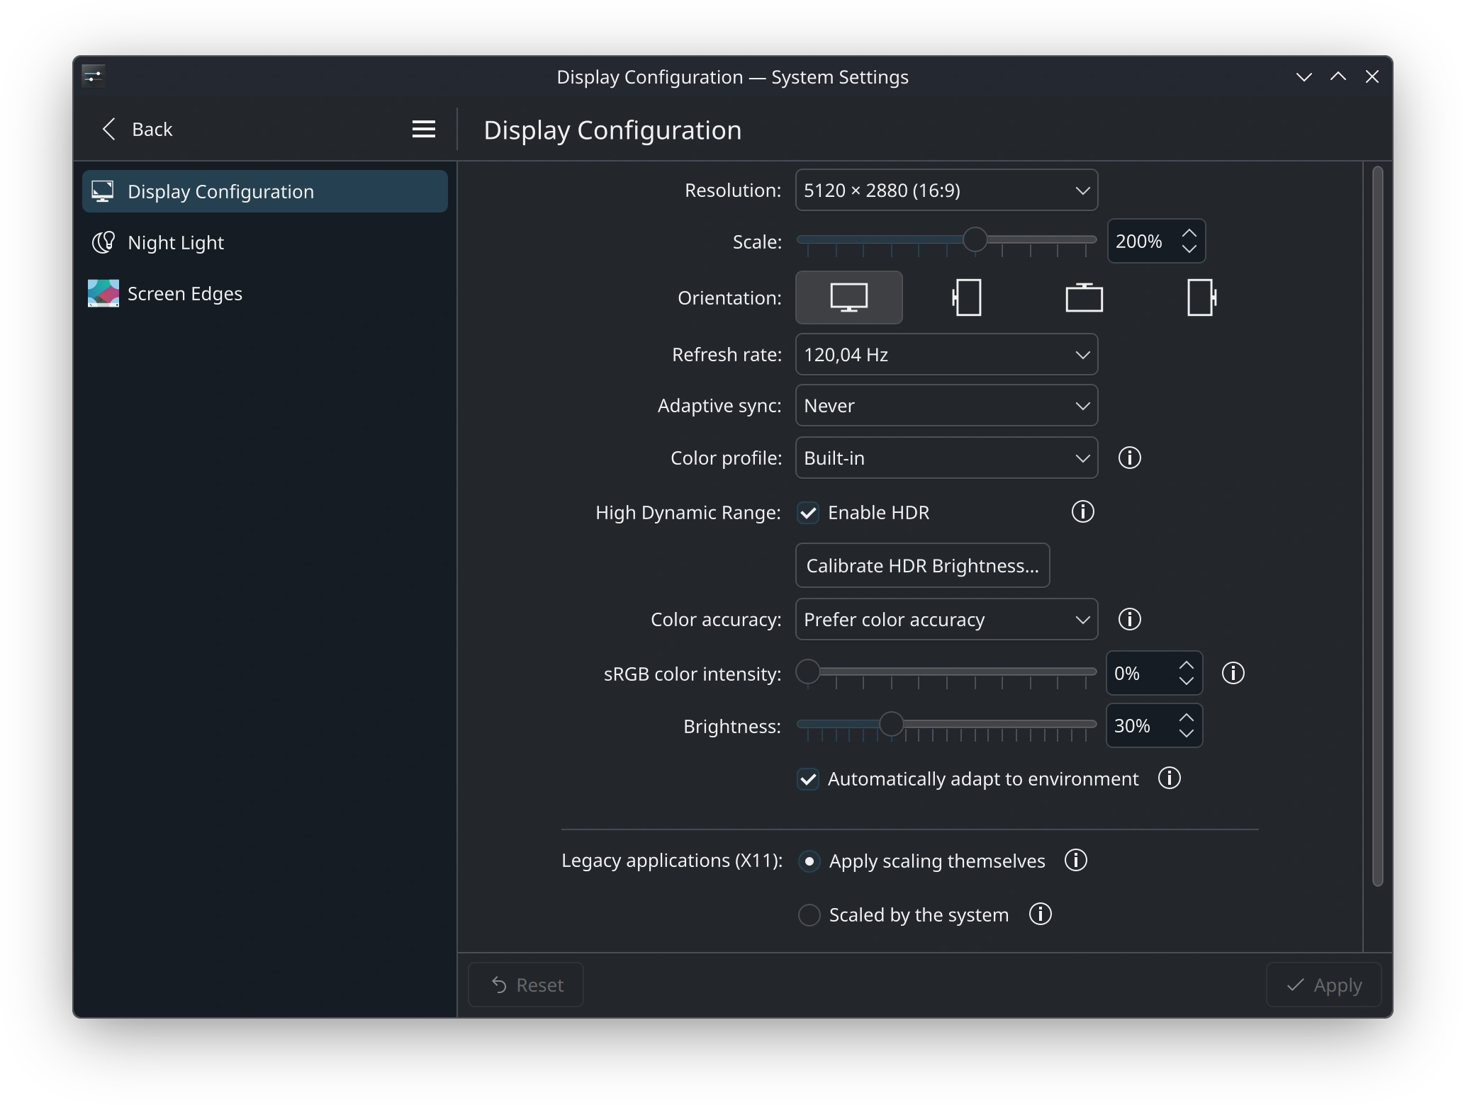Close the System Settings window

[x=1372, y=76]
